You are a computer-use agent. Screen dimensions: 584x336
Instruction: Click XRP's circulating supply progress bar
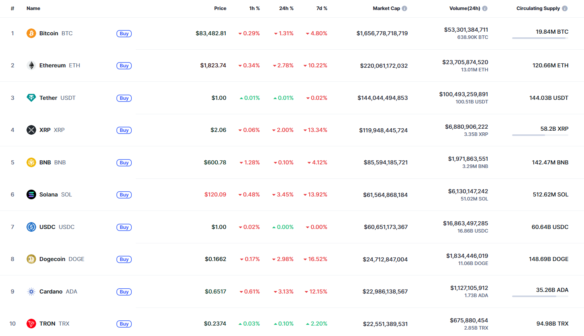(x=540, y=135)
